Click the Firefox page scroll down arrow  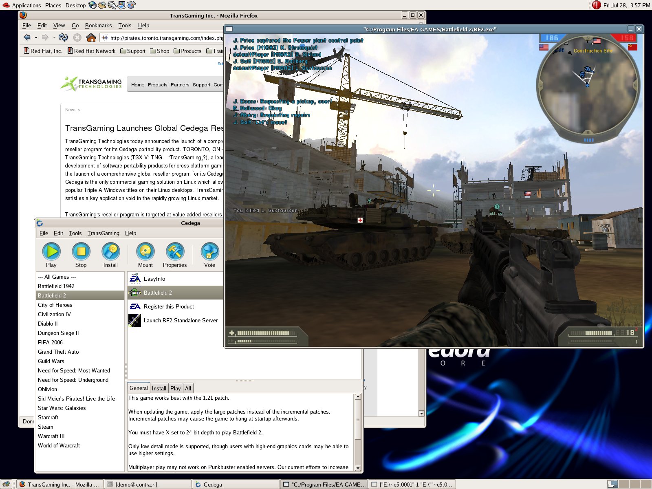click(421, 413)
